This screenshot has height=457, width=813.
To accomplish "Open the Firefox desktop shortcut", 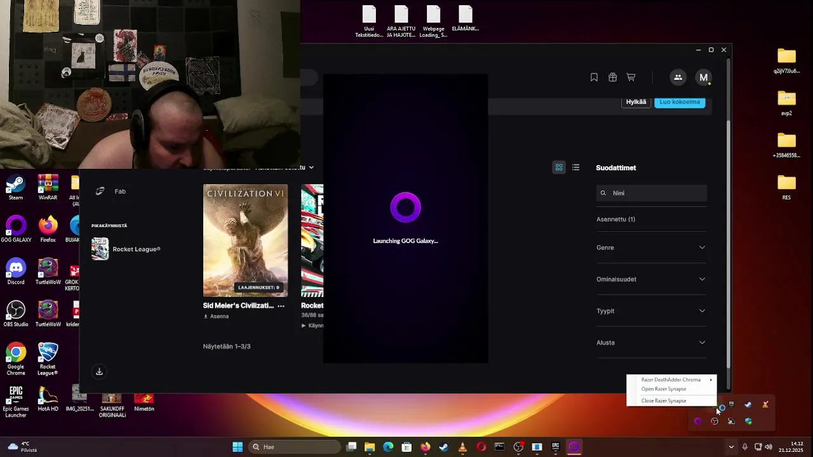I will click(48, 230).
